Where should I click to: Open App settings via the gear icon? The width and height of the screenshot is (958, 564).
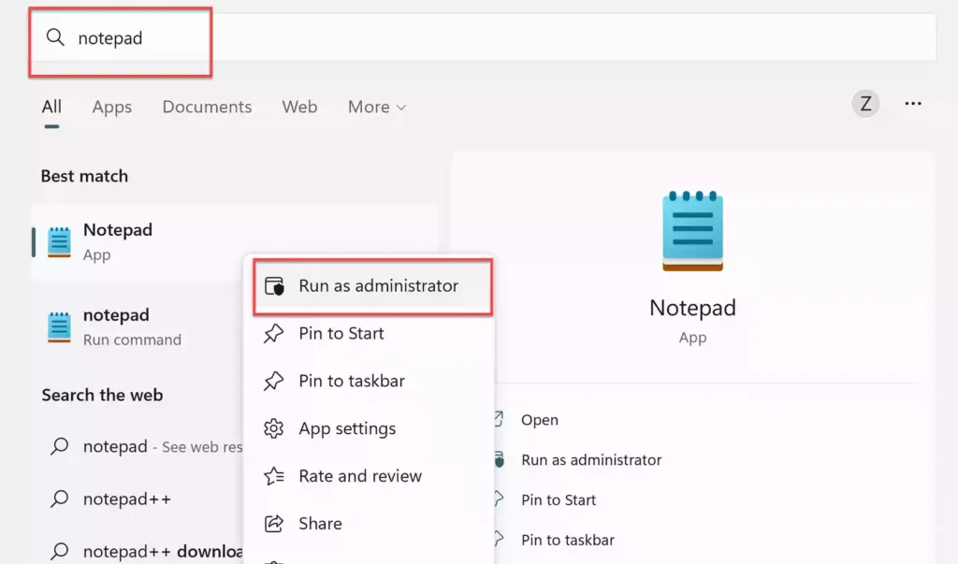[274, 428]
